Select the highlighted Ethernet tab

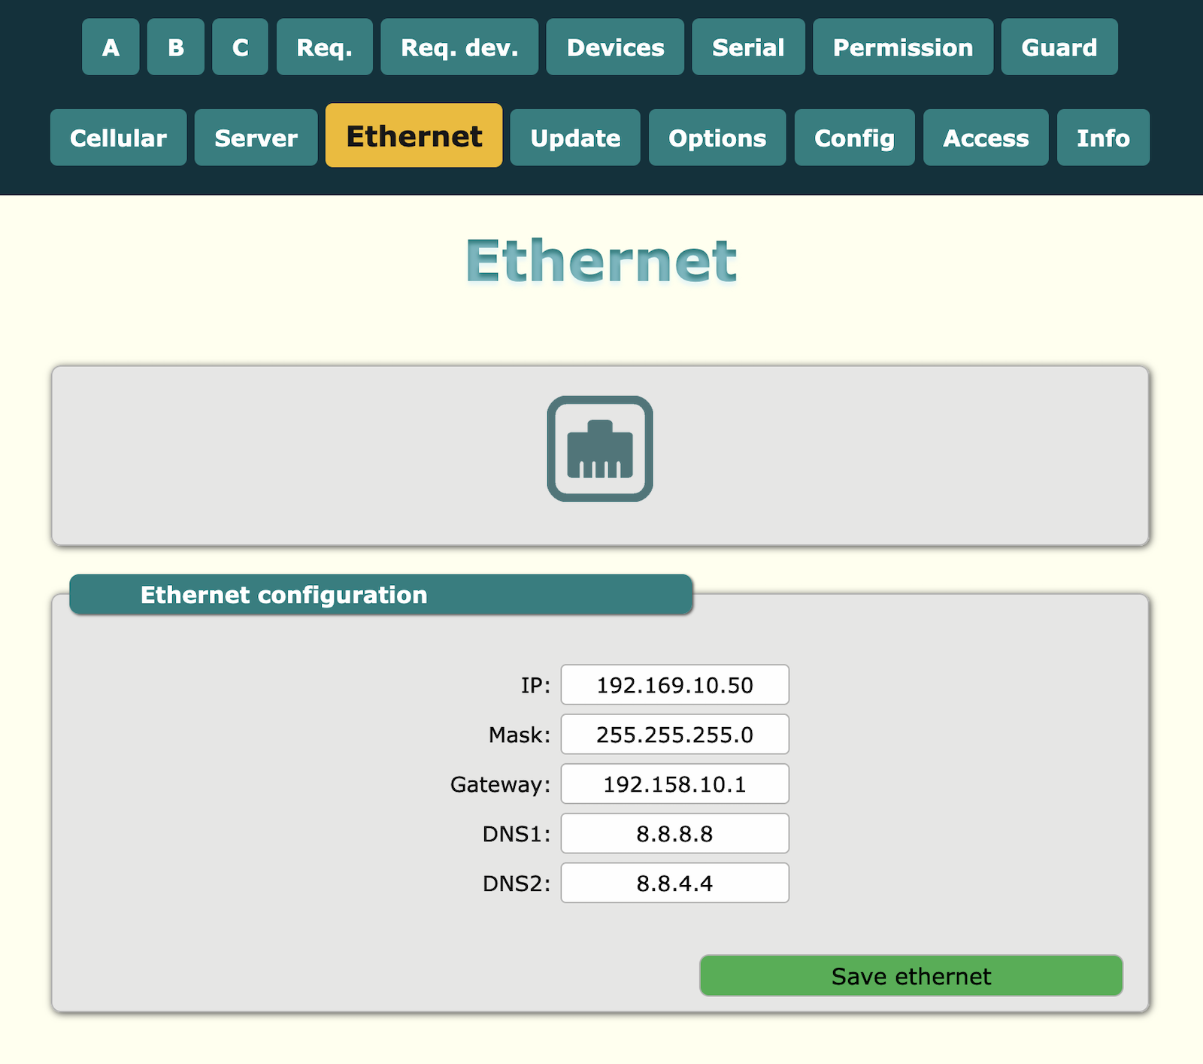click(414, 135)
